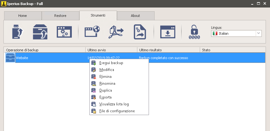
Task: Click 'Backup completato con successo' result text
Action: (163, 58)
